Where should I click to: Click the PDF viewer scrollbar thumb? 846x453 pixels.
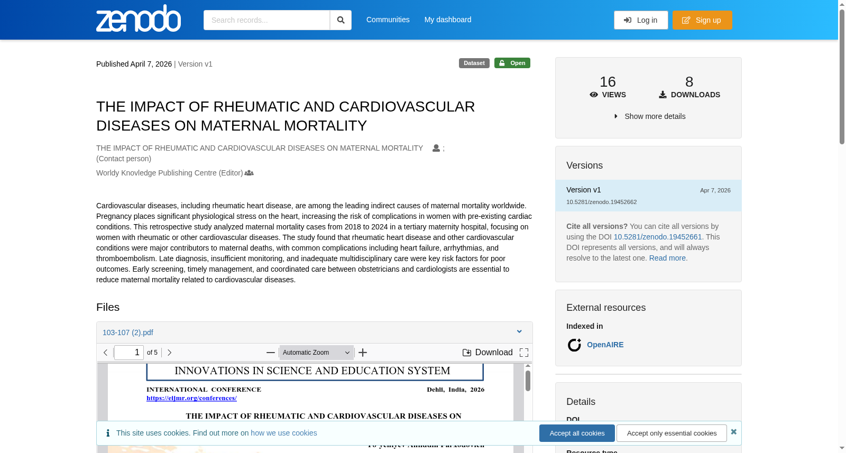528,381
